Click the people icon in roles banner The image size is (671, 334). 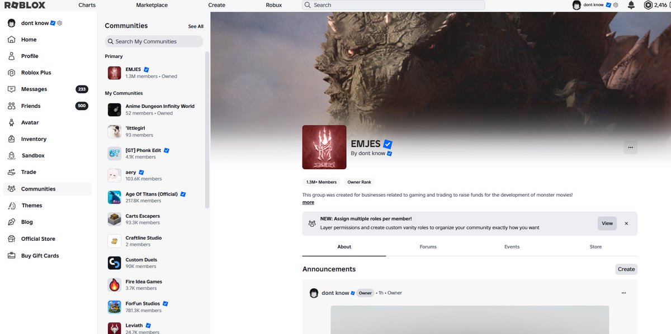coord(312,223)
